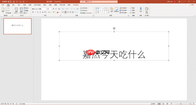This screenshot has height=105, width=196.
Task: Click Convert to SmartArt button
Action: [86, 13]
